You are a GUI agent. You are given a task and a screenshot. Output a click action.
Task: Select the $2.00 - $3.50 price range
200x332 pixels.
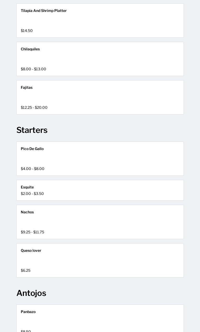pyautogui.click(x=32, y=194)
